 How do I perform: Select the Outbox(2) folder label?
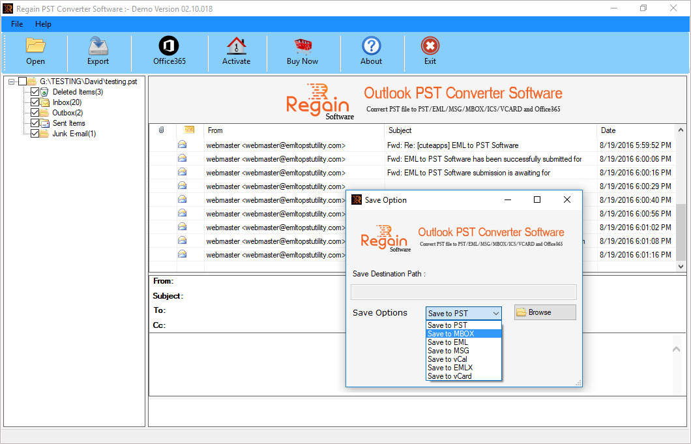[x=67, y=112]
